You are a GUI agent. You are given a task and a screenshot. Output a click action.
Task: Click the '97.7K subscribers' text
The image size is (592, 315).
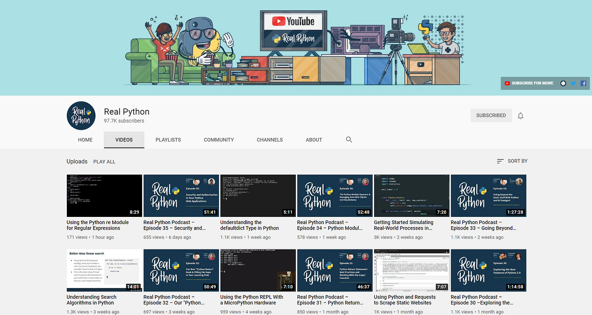pyautogui.click(x=124, y=121)
